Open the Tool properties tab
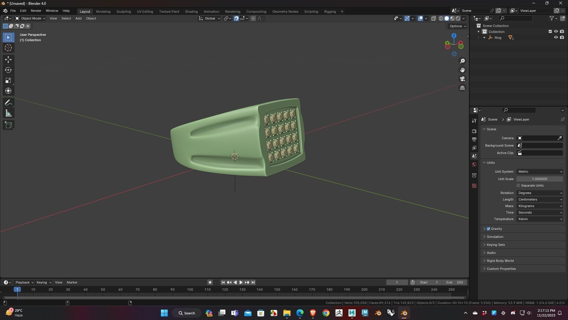 (474, 121)
